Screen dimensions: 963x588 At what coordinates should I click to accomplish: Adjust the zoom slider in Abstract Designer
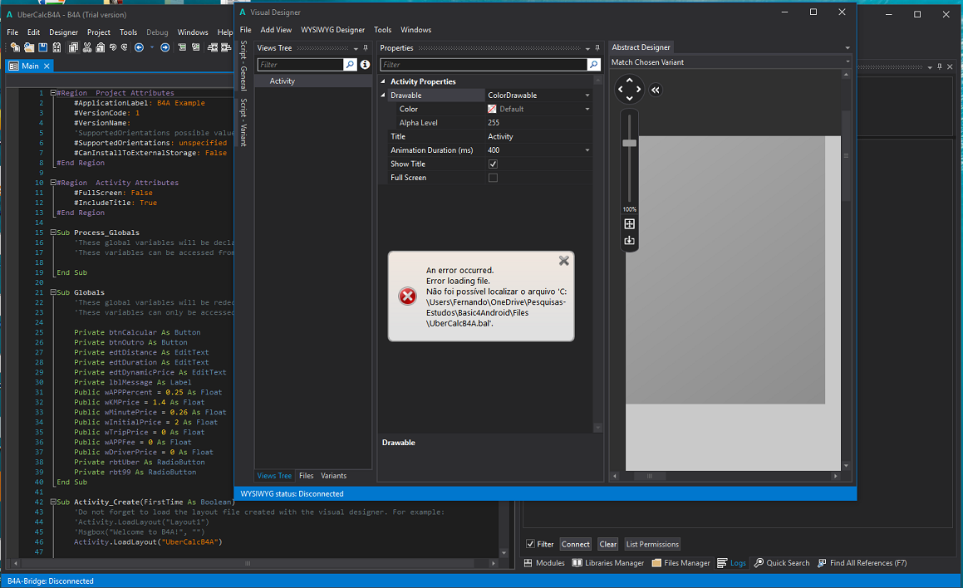[629, 142]
